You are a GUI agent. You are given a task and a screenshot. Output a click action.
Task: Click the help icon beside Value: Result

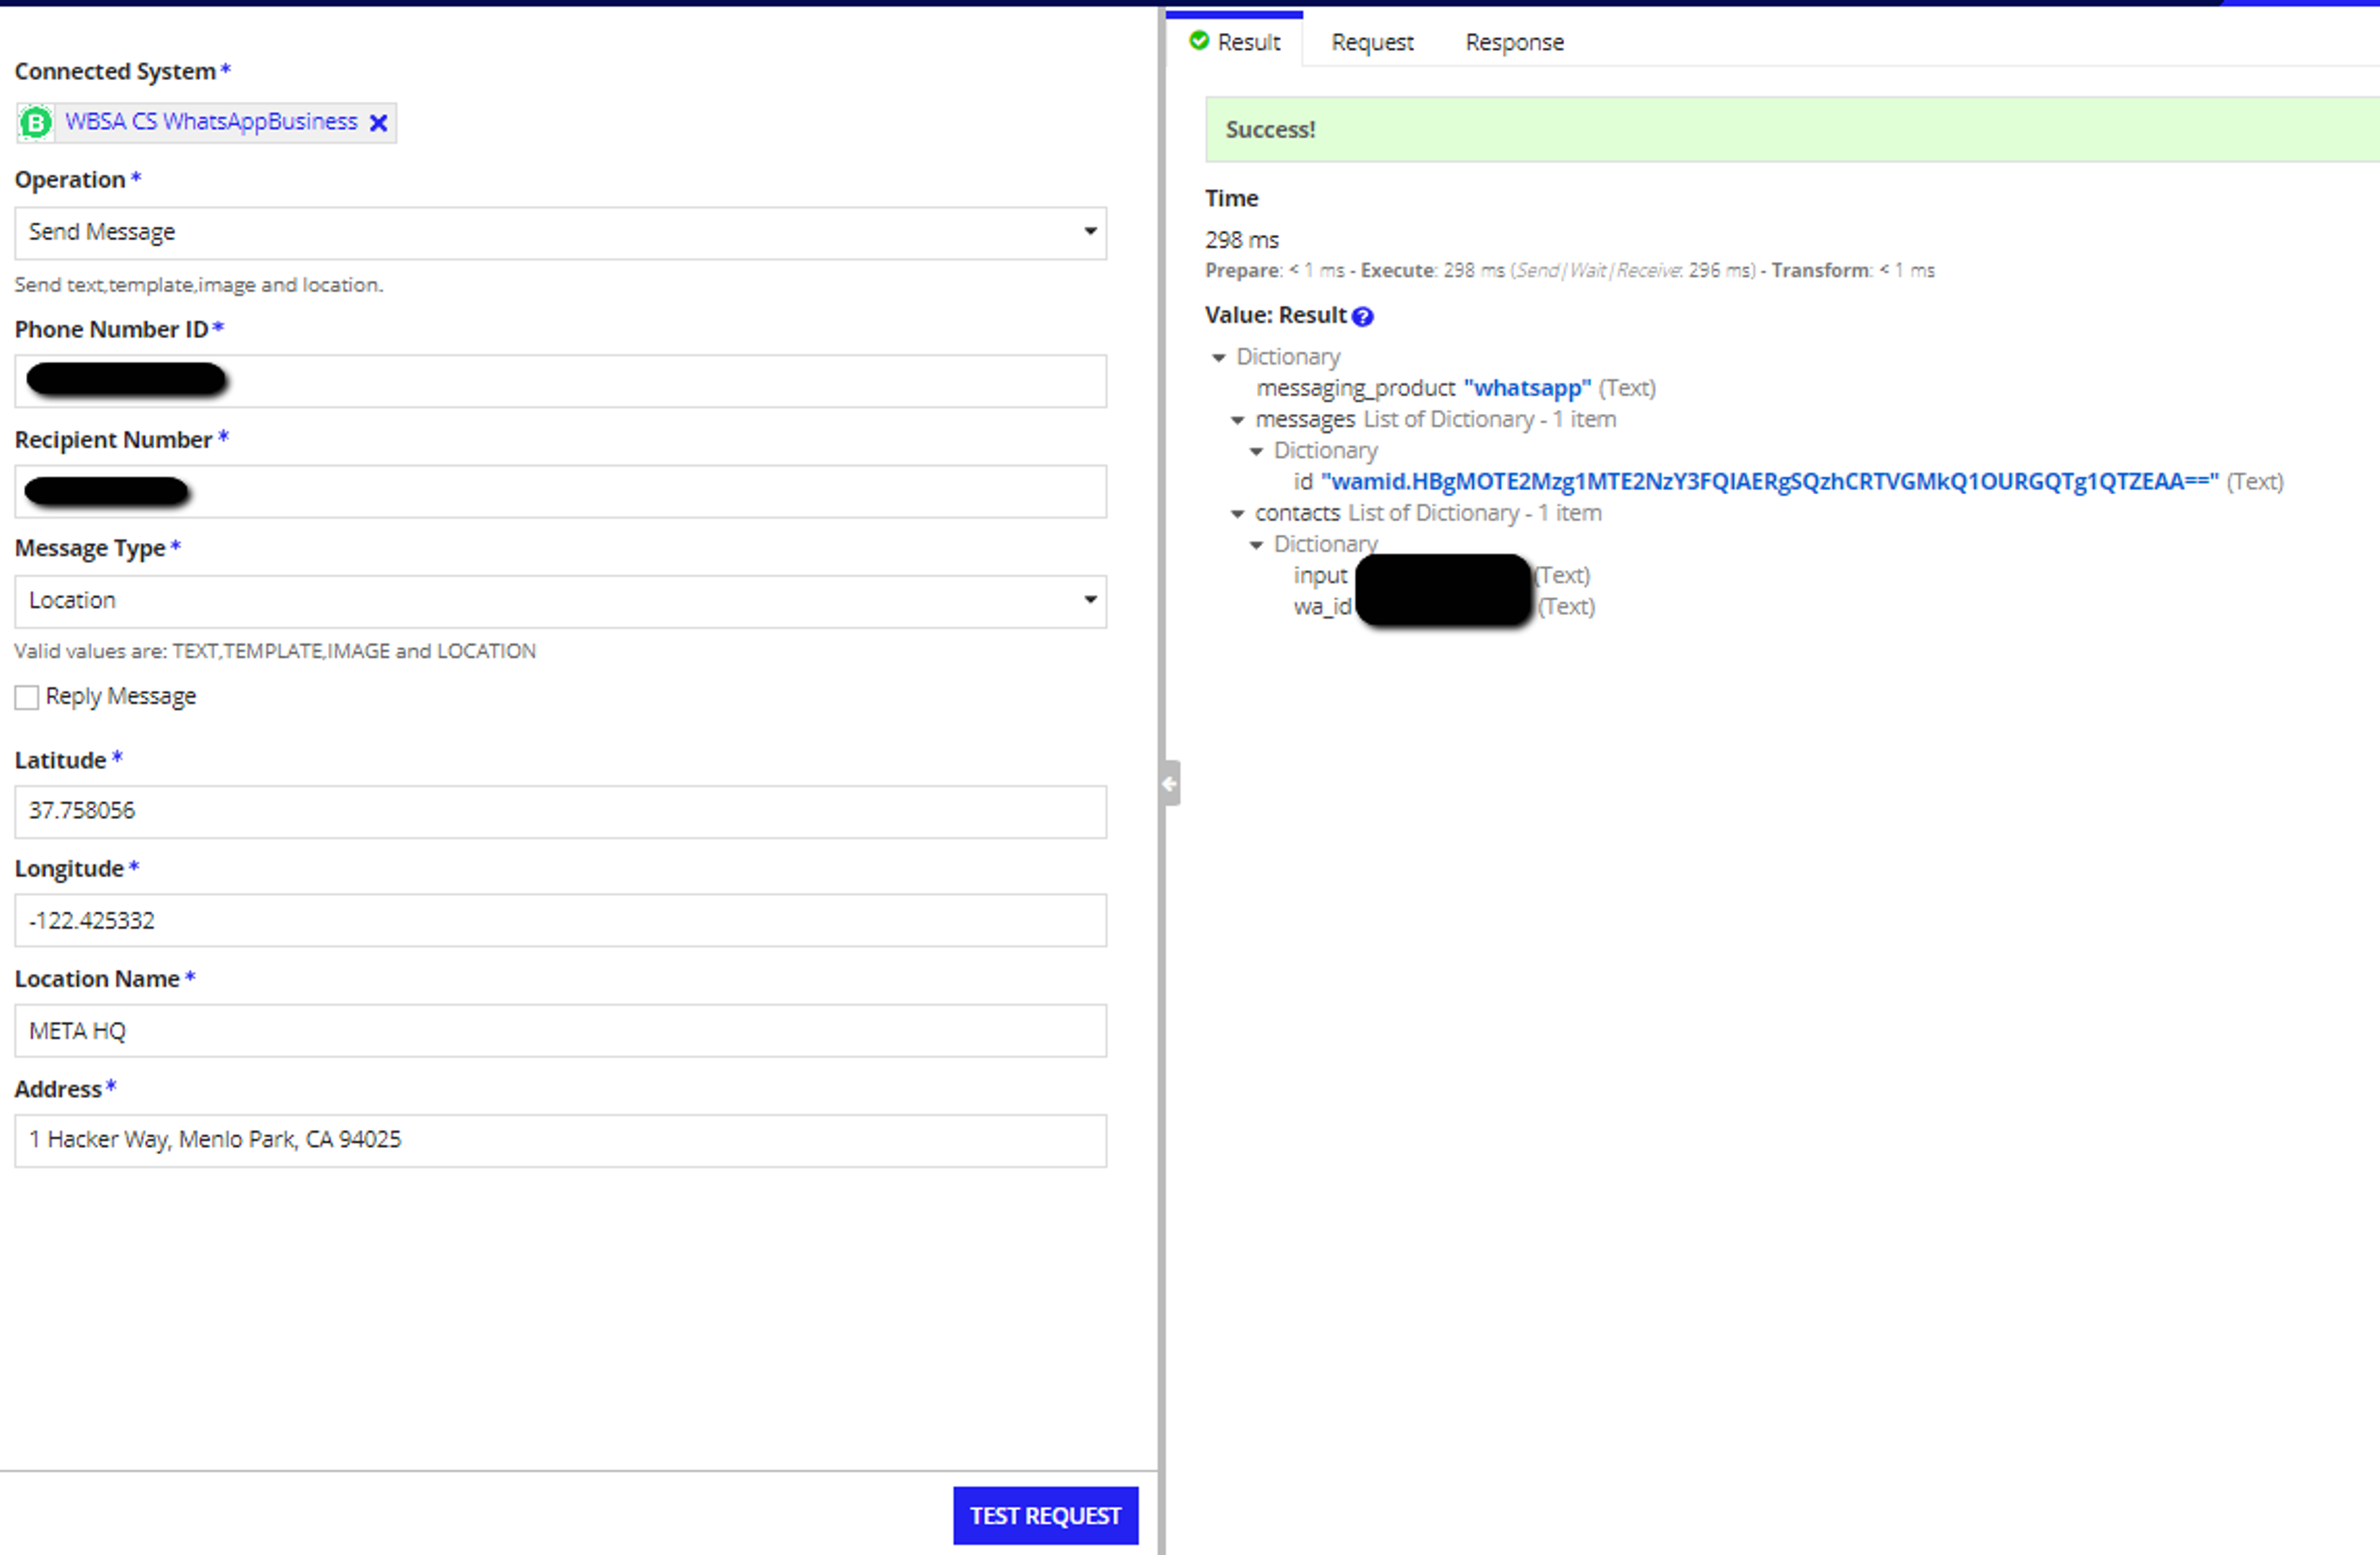[x=1362, y=317]
